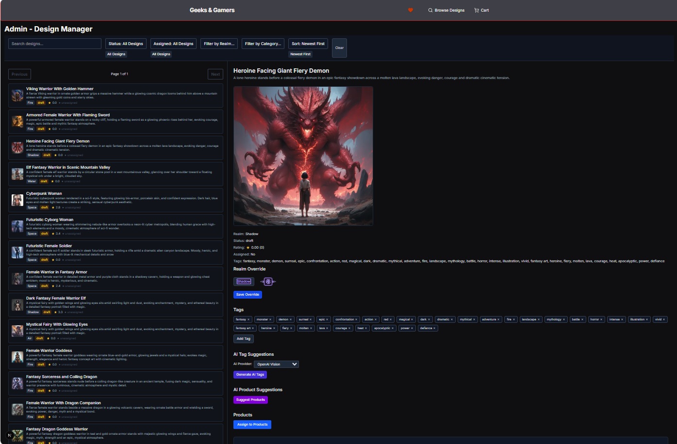Open the Browse Designs link in the header

pyautogui.click(x=446, y=10)
